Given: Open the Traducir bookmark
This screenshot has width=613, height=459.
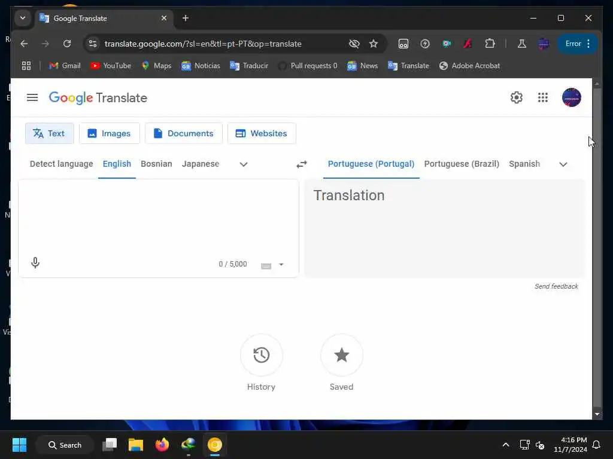Looking at the screenshot, I should (249, 66).
